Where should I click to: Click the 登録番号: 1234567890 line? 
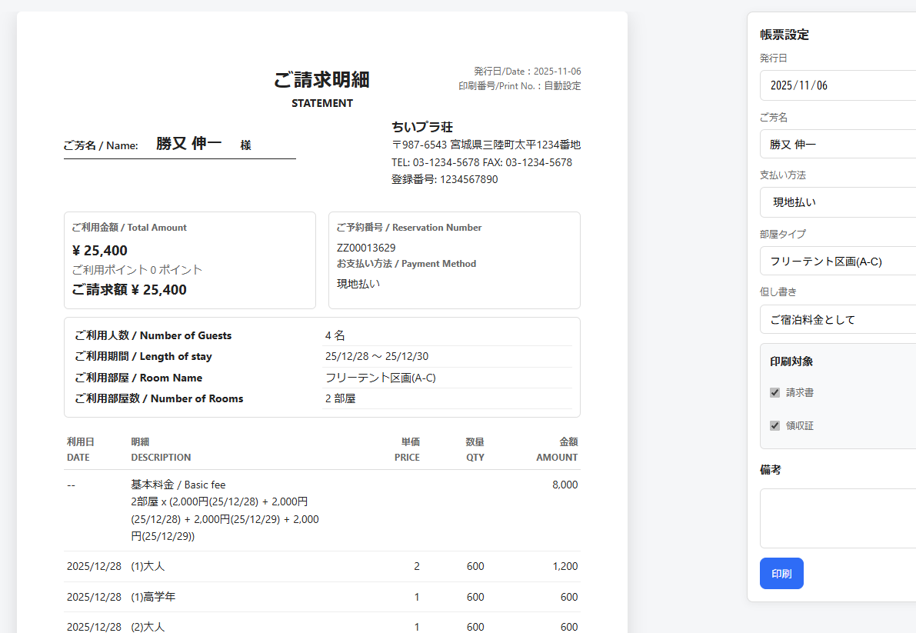445,179
